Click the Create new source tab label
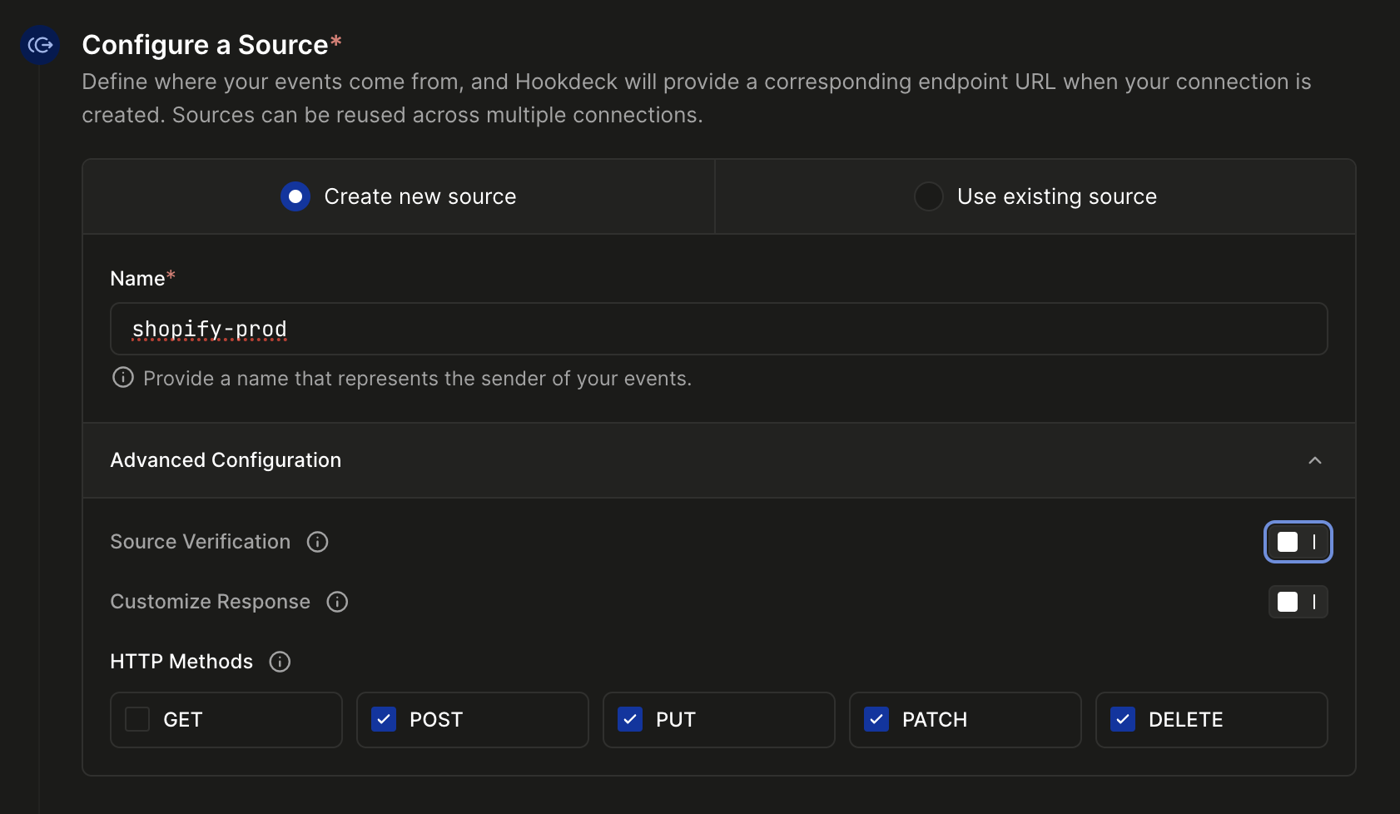Image resolution: width=1400 pixels, height=814 pixels. [x=420, y=196]
